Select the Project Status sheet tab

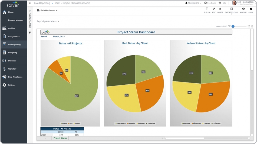(x=60, y=138)
